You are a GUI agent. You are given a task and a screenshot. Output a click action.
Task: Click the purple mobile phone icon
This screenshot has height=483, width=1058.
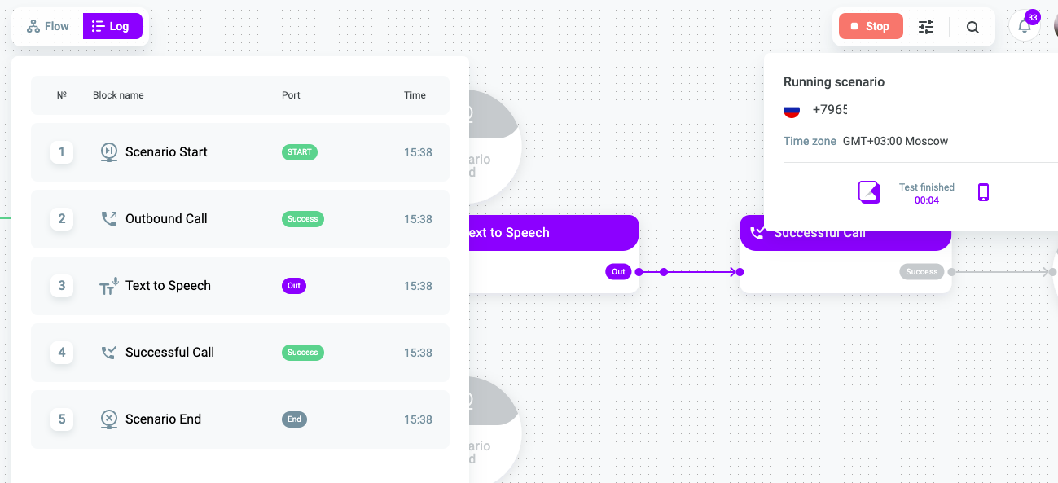[983, 192]
